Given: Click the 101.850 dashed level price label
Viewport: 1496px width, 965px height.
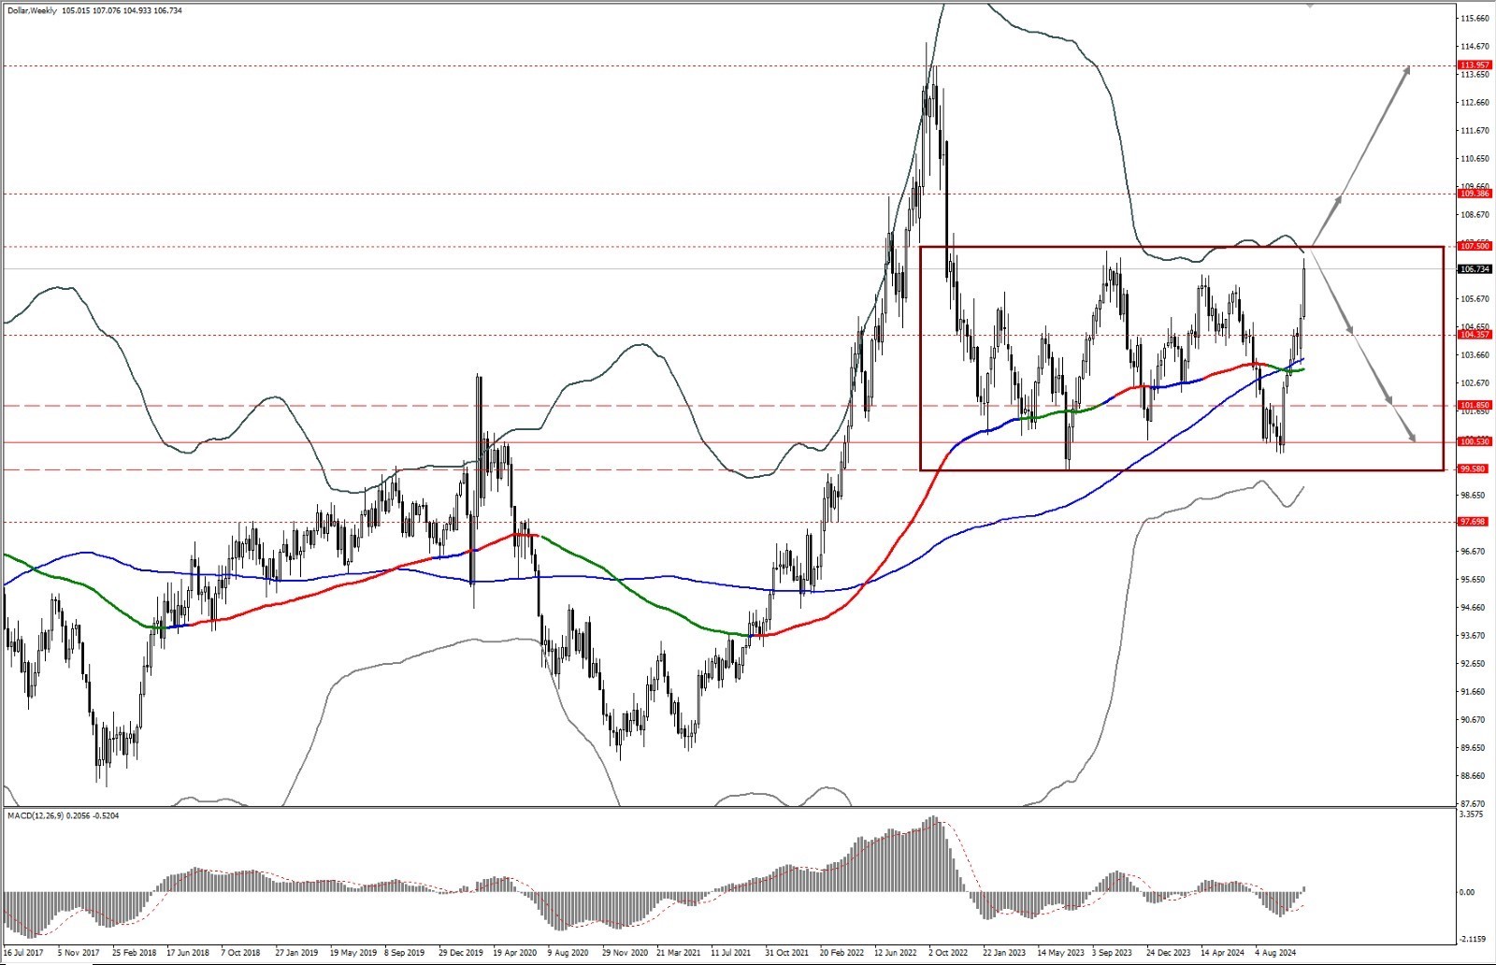Looking at the screenshot, I should [1474, 406].
